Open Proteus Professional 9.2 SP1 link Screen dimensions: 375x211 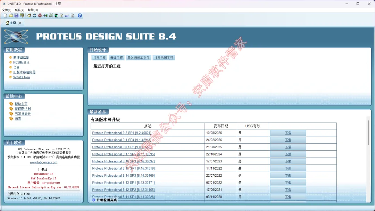coord(122,133)
